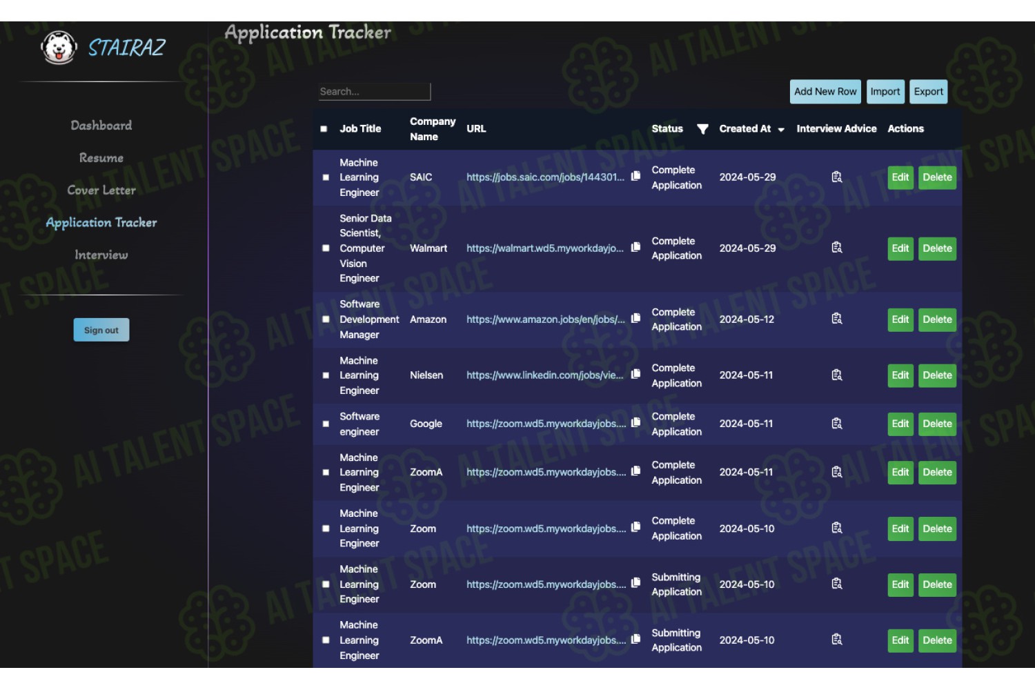Check the Zoom Complete Application row checkbox
This screenshot has width=1035, height=690.
click(x=326, y=529)
